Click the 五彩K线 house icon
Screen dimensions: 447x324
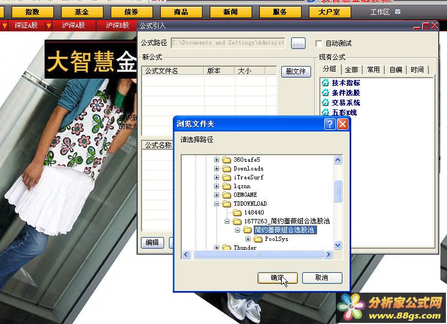click(325, 112)
